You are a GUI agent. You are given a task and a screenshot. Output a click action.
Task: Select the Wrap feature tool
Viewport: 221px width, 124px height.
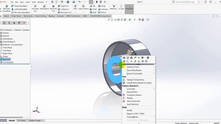(102, 6)
